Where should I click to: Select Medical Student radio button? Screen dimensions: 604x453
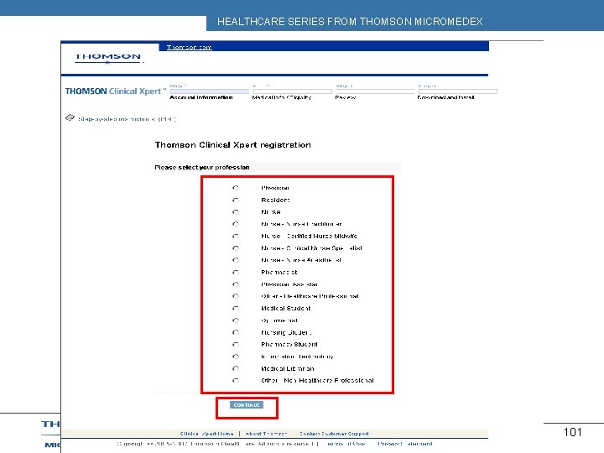236,308
